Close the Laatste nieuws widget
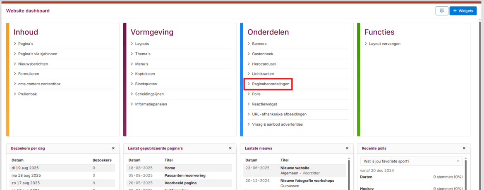 [347, 148]
